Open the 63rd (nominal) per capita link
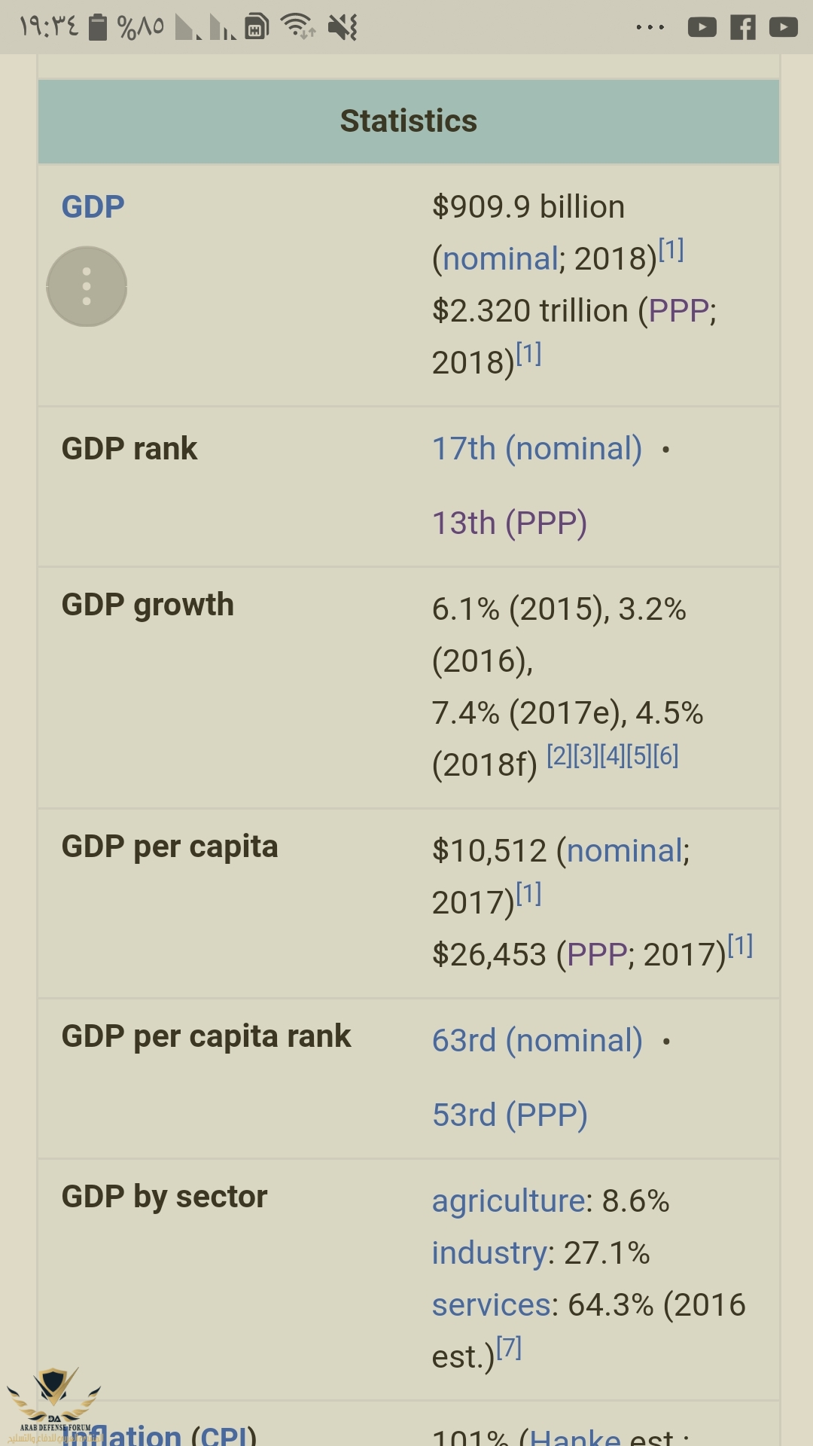Screen dimensions: 813x1446 click(537, 1041)
